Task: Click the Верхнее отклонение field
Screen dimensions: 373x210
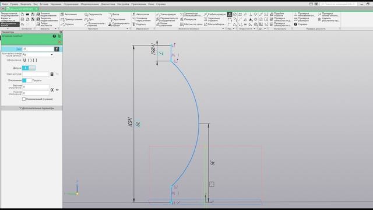Action: tap(36, 87)
